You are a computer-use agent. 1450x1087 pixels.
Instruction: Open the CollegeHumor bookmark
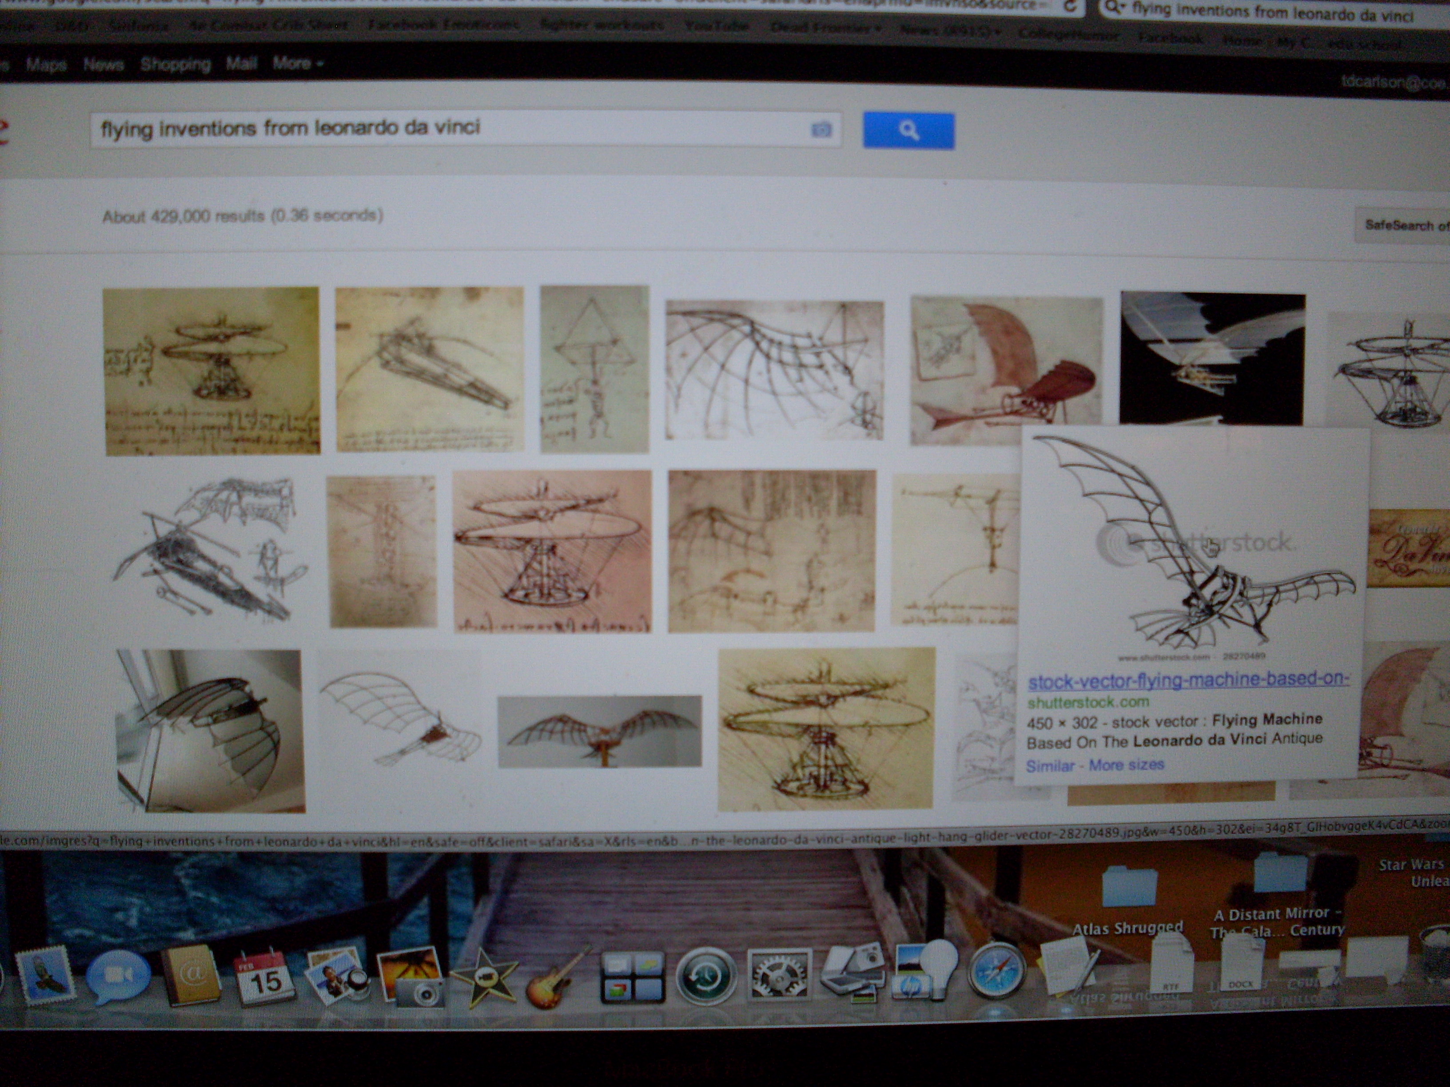(1068, 36)
